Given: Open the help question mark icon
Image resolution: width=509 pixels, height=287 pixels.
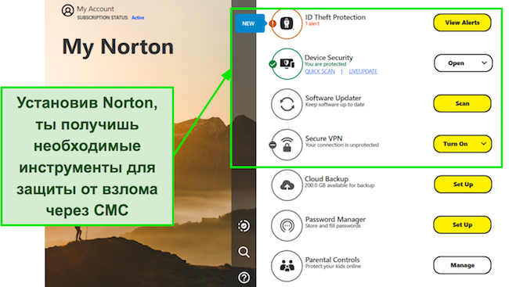Looking at the screenshot, I should click(x=244, y=278).
